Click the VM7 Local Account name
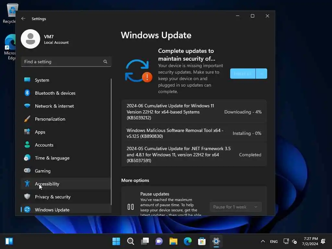 56,39
